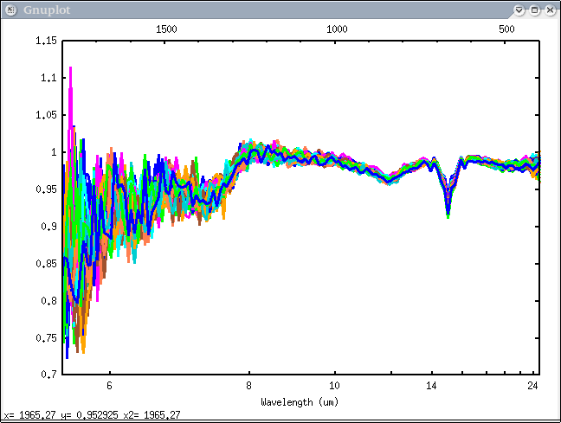The image size is (561, 423).
Task: Click the x-axis label 24
Action: tap(532, 386)
